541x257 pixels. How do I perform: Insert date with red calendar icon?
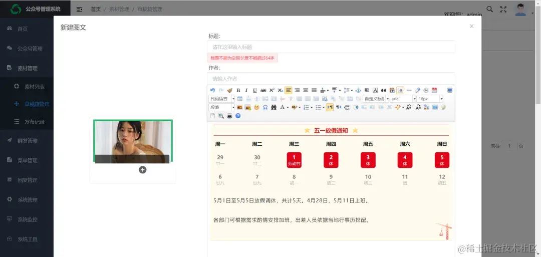coord(434,90)
